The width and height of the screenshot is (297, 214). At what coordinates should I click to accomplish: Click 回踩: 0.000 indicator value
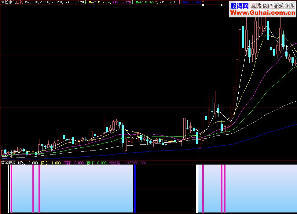(74, 162)
